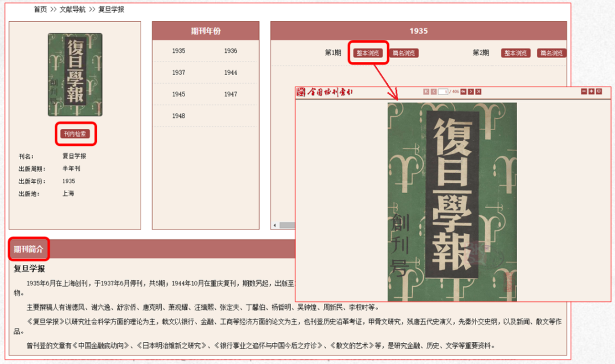The image size is (615, 364).
Task: Click the Go button in viewer
Action: pos(463,91)
